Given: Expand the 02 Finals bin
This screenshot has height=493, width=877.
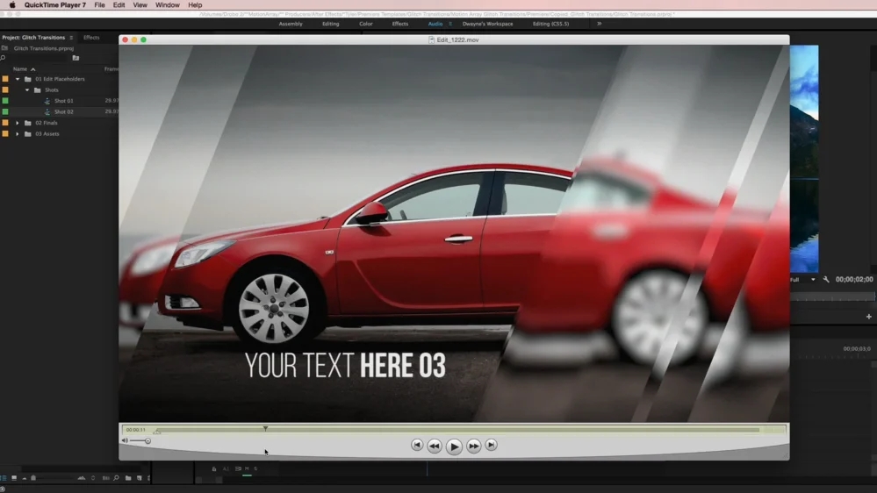Looking at the screenshot, I should (x=18, y=123).
